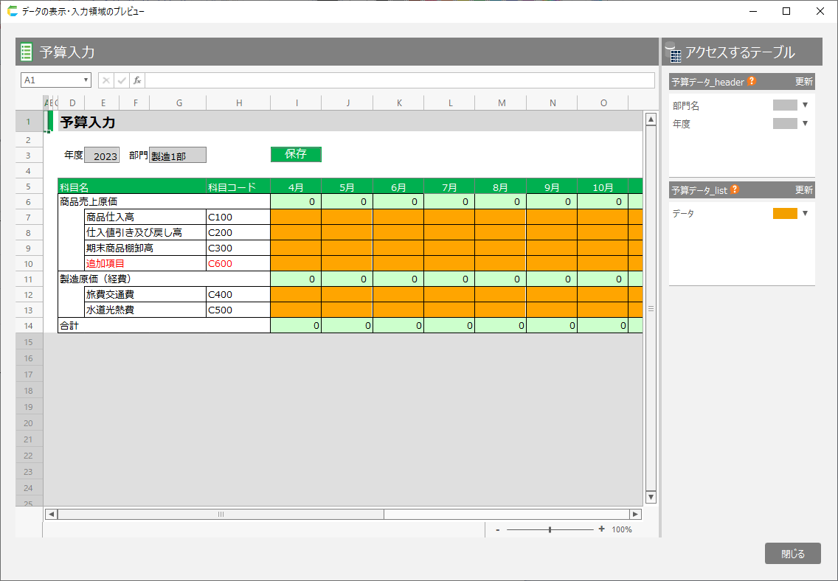Expand the 年度 color dropdown arrow
The width and height of the screenshot is (838, 581).
coord(806,124)
